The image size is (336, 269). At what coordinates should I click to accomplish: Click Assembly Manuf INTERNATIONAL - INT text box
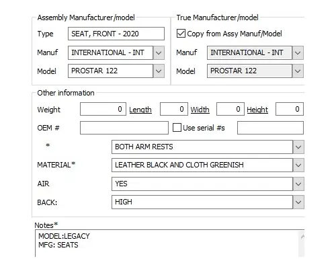[110, 53]
